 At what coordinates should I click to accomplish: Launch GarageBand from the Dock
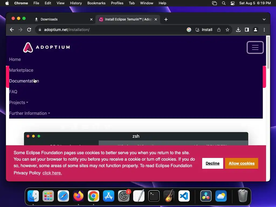click(x=169, y=196)
